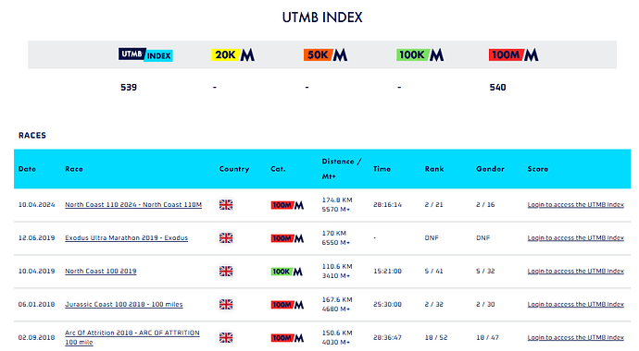
Task: Click distance 174.8 KM 5570 M+
Action: point(337,205)
